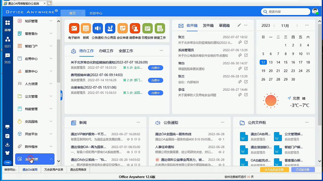Open the 通达OA官网 link
The width and height of the screenshot is (323, 181).
pyautogui.click(x=30, y=170)
